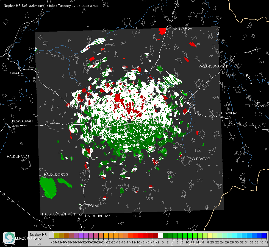269x247 pixels.
Task: Click the VÁSÁROSNAMÉNY town label
Action: click(x=214, y=66)
